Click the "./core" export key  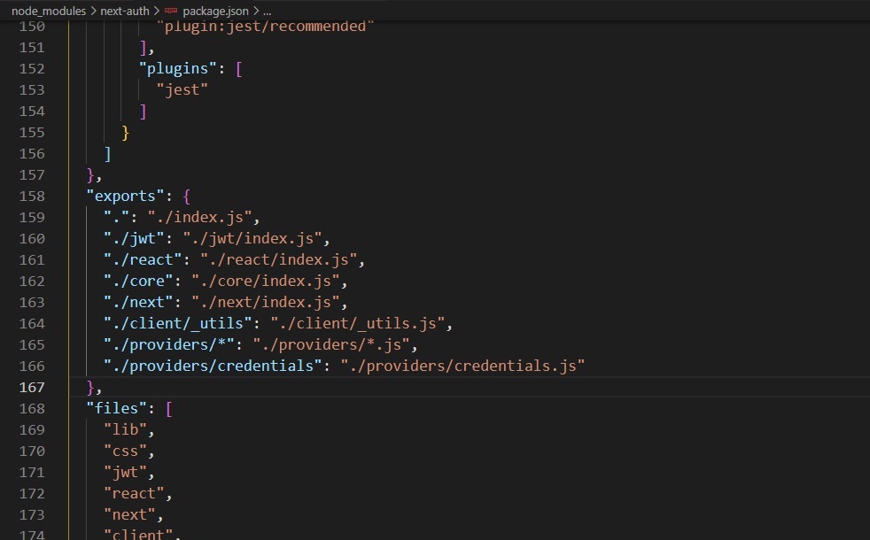point(138,282)
